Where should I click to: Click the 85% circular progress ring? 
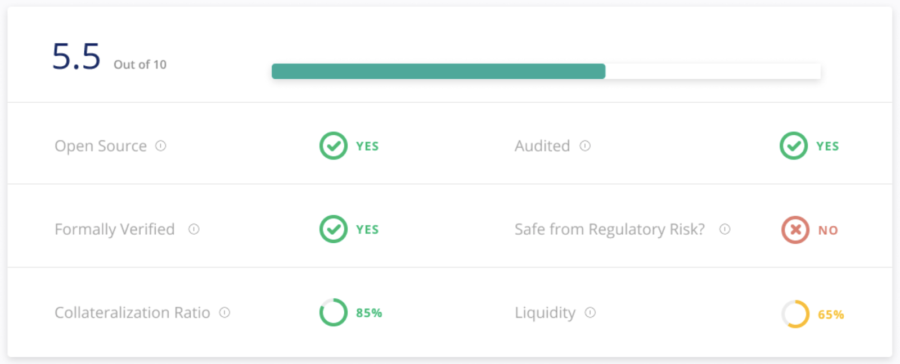[334, 312]
